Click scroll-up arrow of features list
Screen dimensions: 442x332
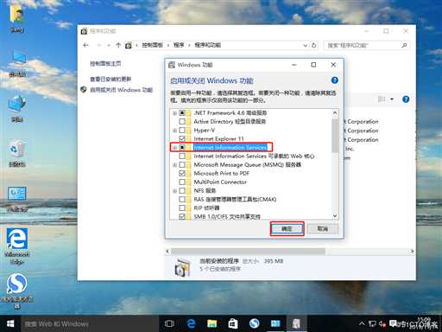(335, 113)
